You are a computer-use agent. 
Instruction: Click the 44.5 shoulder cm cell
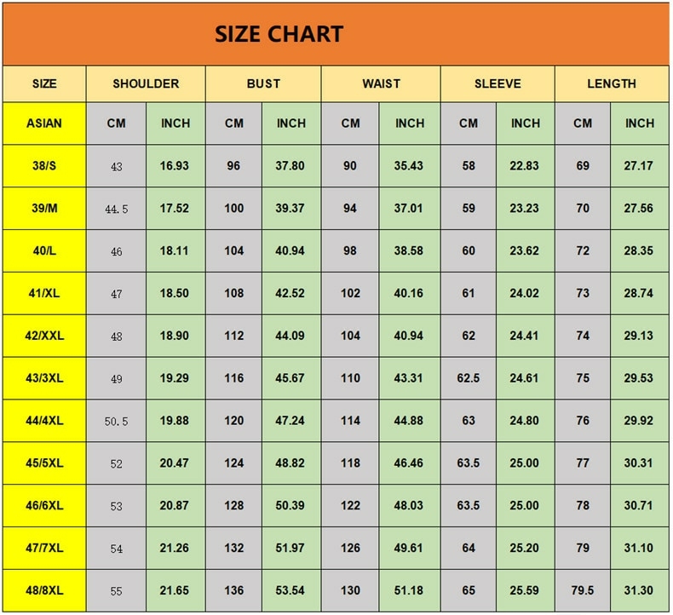pos(117,208)
